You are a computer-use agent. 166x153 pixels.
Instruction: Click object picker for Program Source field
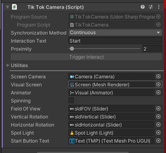pyautogui.click(x=158, y=16)
